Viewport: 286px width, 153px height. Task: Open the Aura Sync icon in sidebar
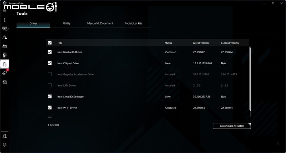5,38
